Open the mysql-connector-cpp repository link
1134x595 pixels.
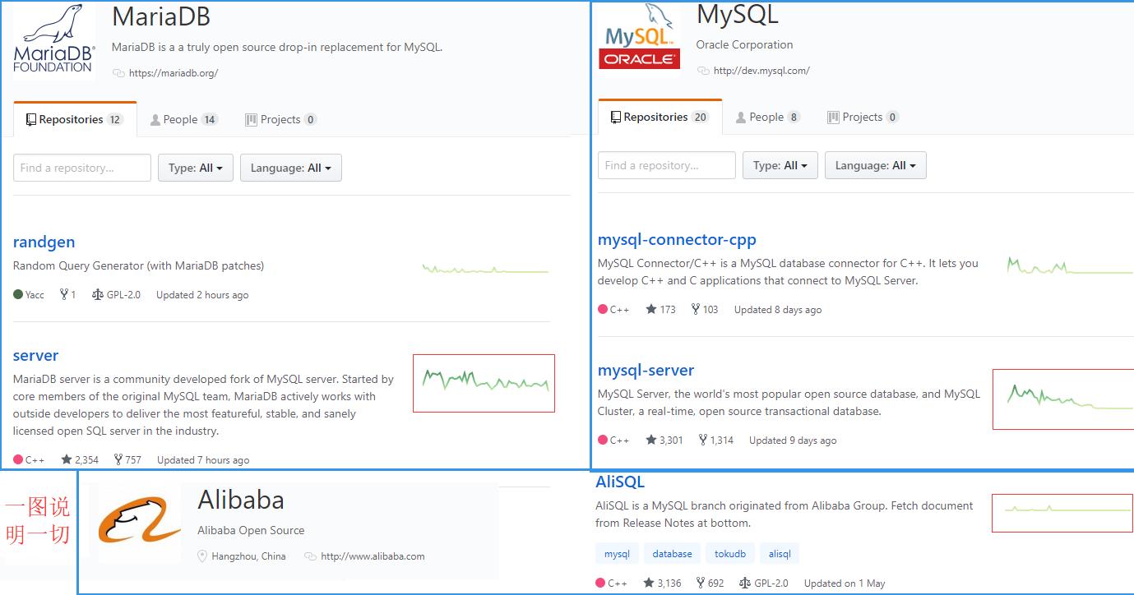(x=677, y=239)
